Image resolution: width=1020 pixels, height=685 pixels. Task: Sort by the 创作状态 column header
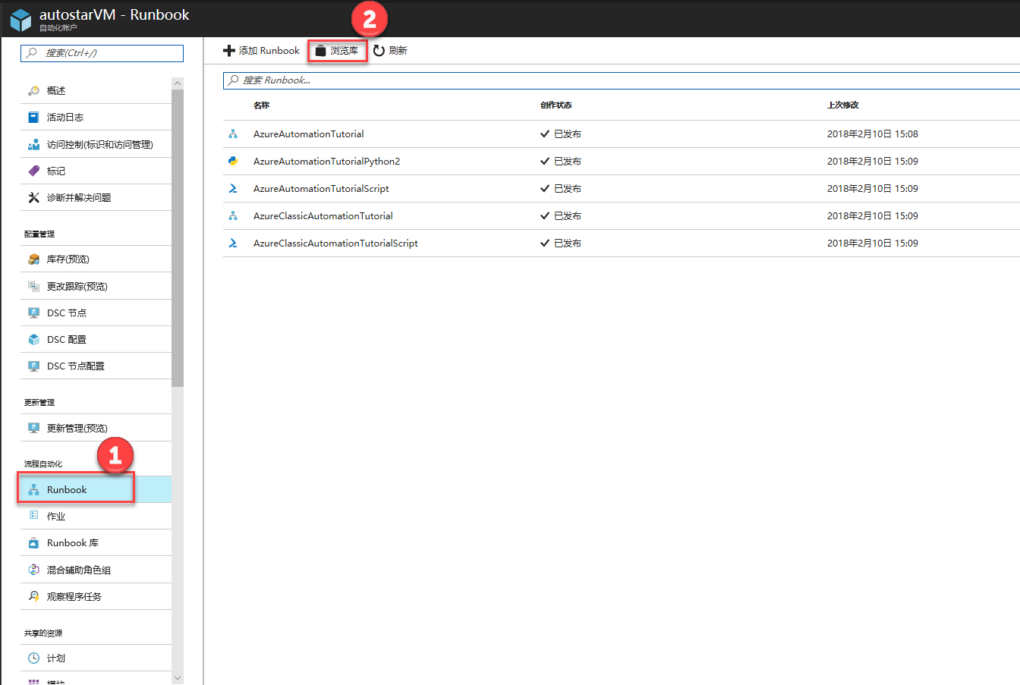point(556,105)
